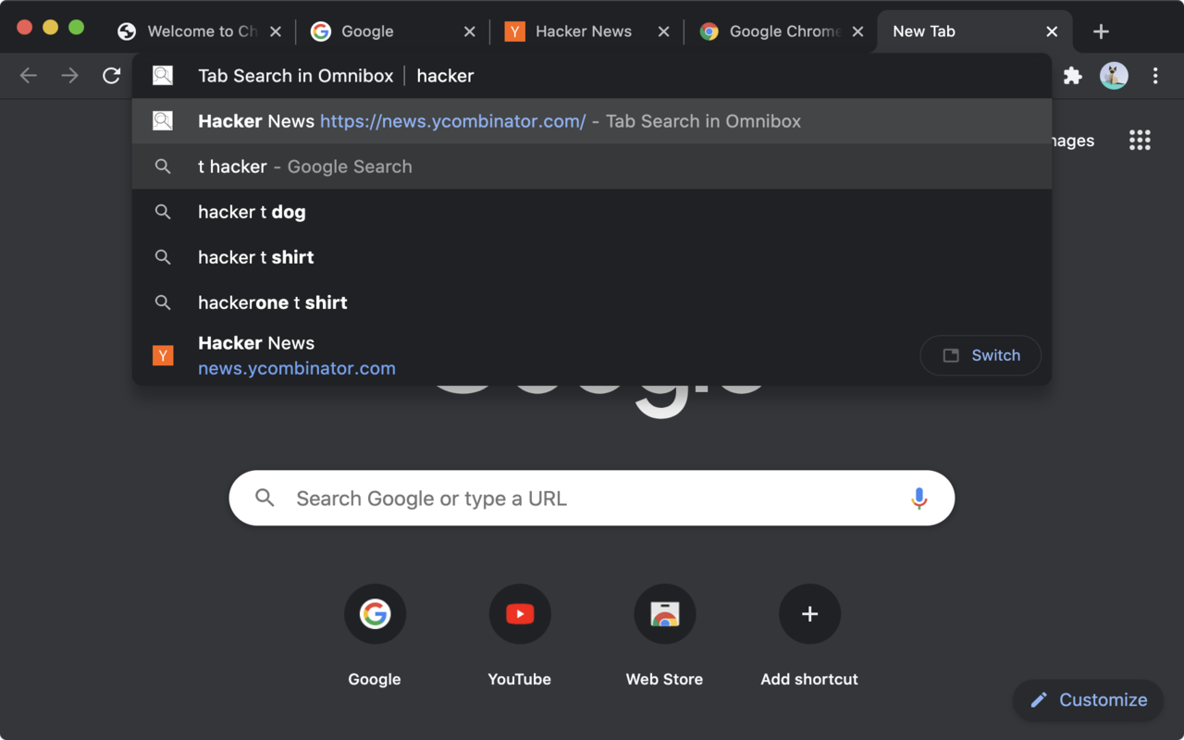Screen dimensions: 1184x740
Task: Close the Google tab
Action: pyautogui.click(x=470, y=31)
